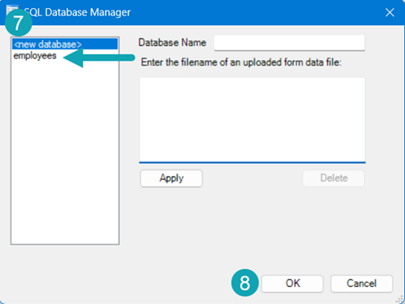
Task: Close the SQL Database Manager window
Action: (390, 12)
